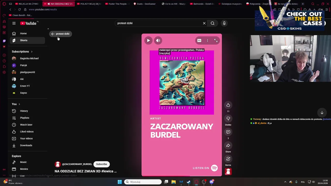Open the @ZACZAROWANY_BURDEL channel link

pos(77,164)
